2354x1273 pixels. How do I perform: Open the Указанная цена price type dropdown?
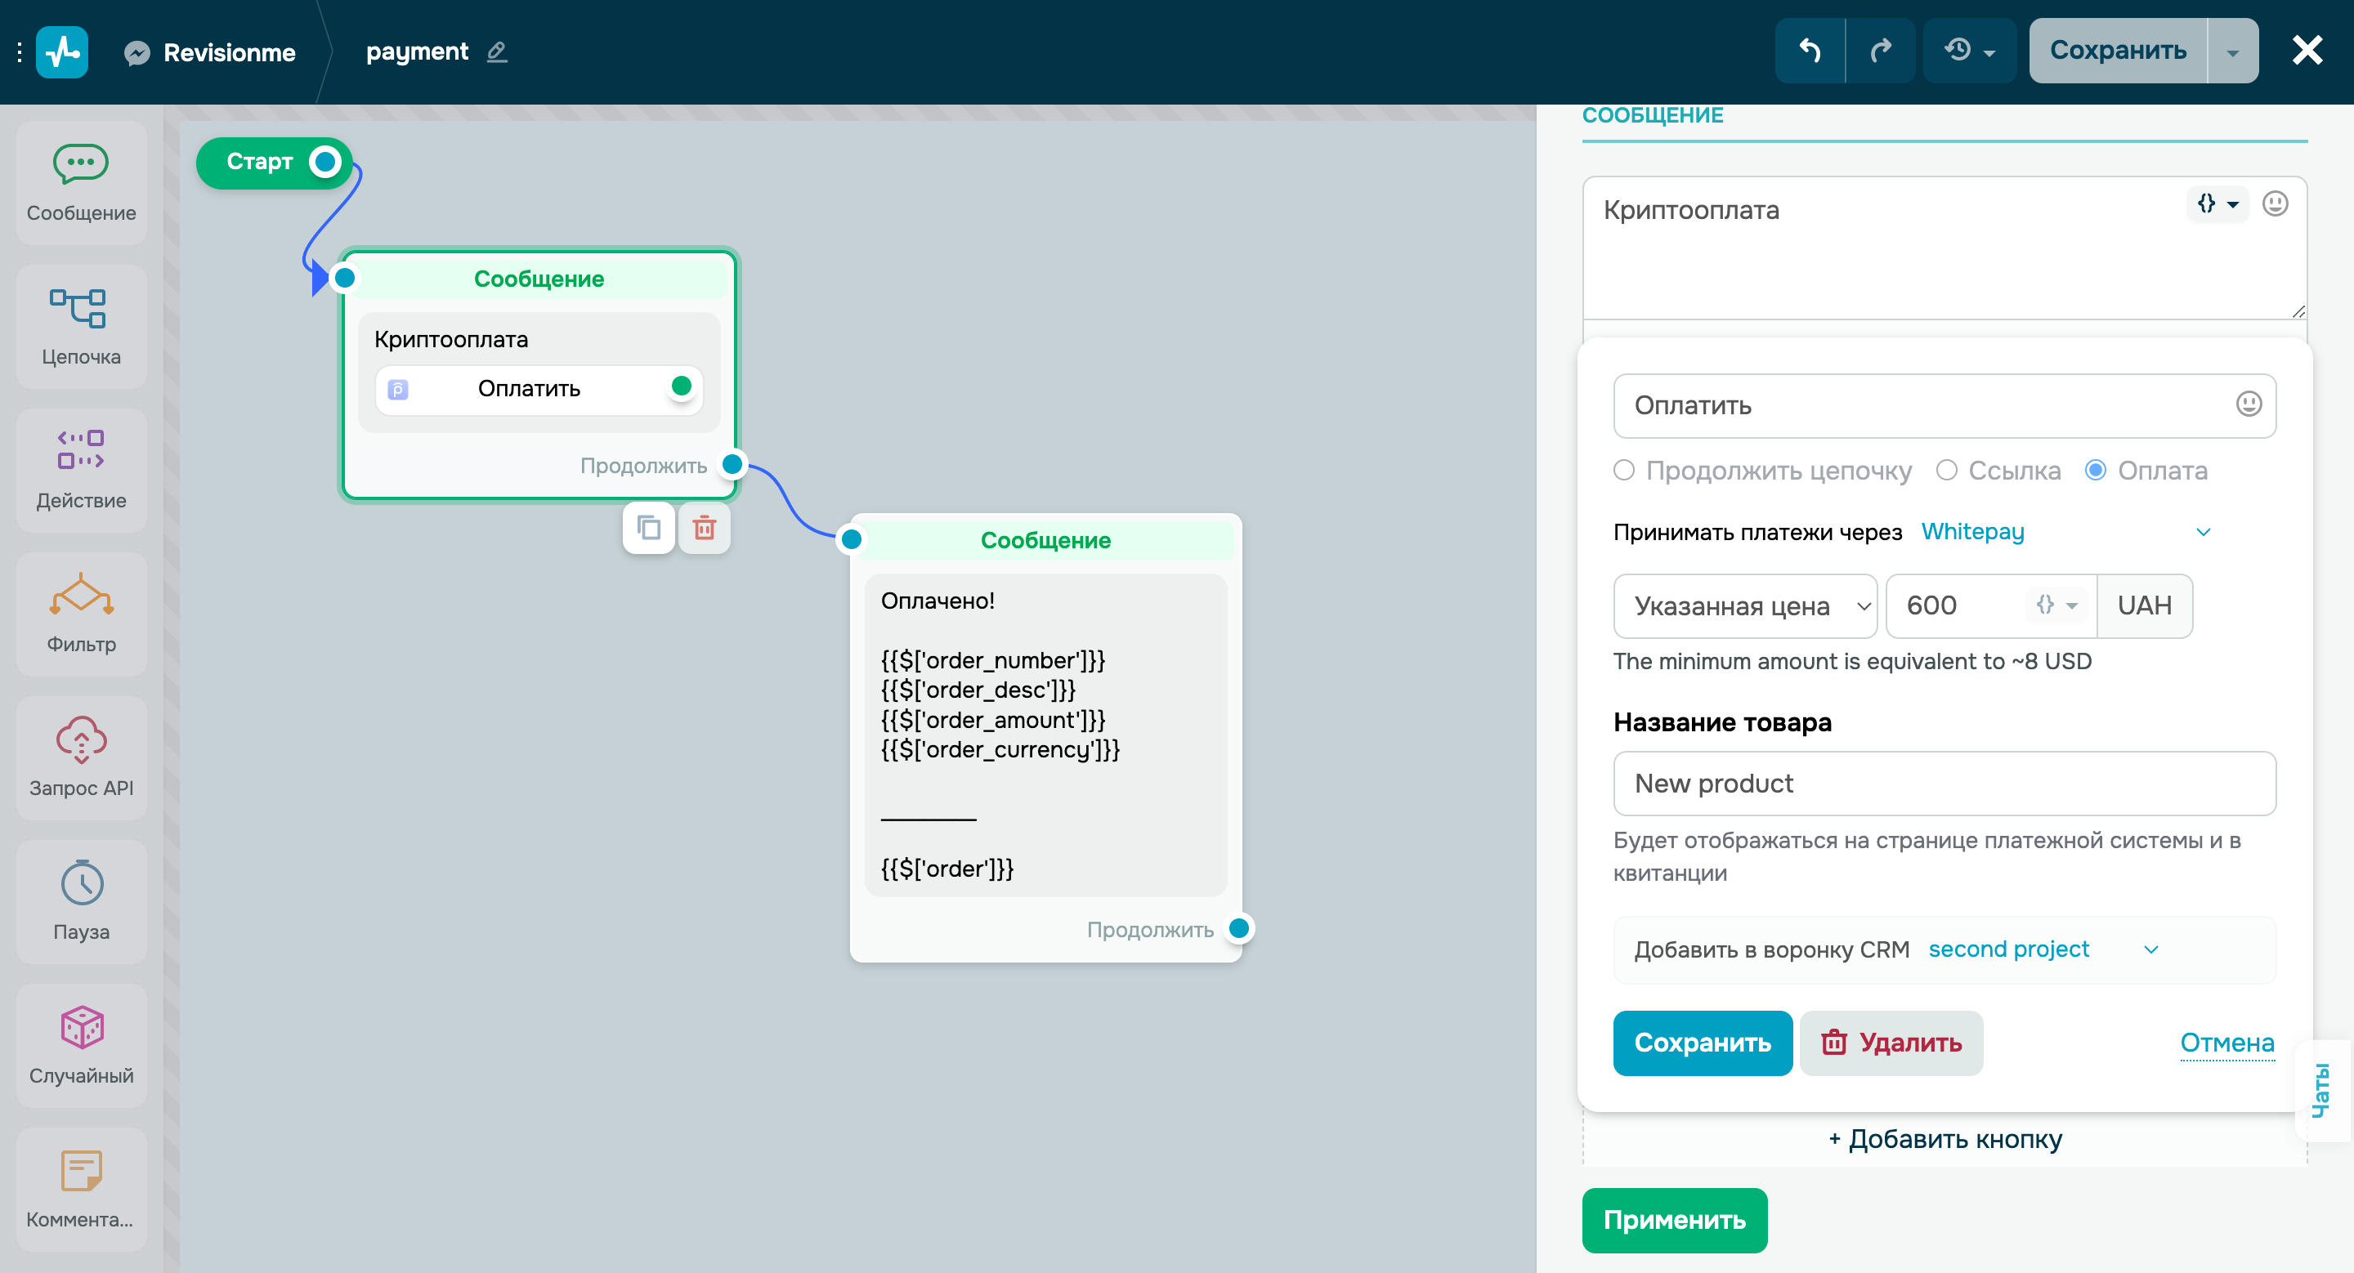1743,605
